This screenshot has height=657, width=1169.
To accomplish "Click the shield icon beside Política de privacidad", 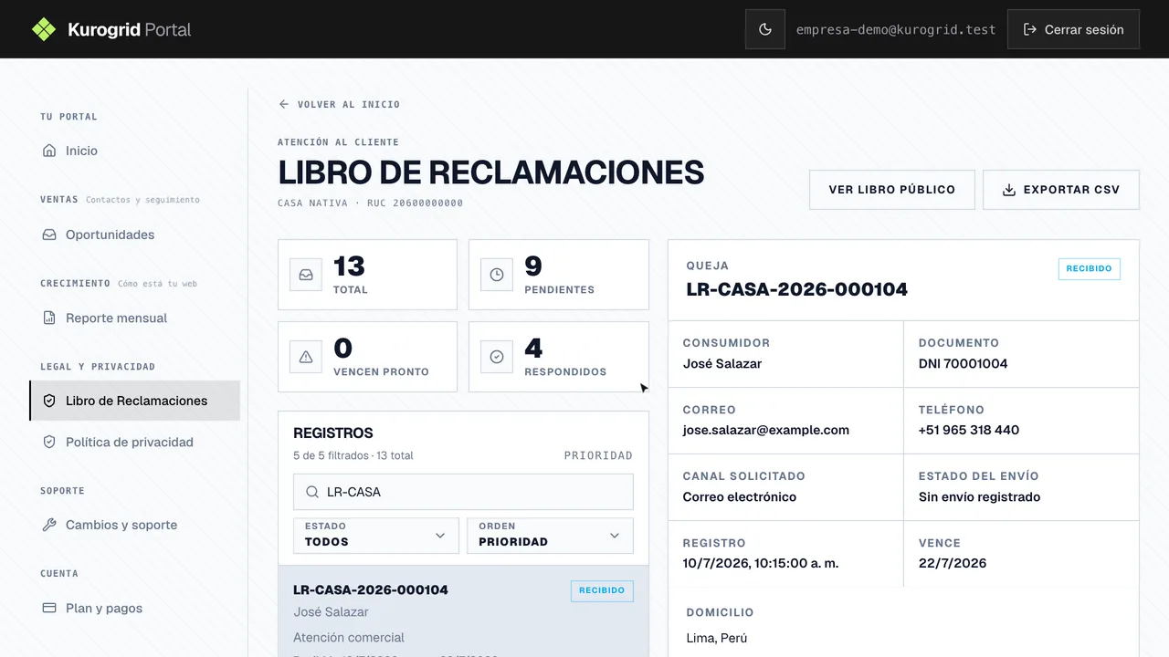I will tap(49, 442).
